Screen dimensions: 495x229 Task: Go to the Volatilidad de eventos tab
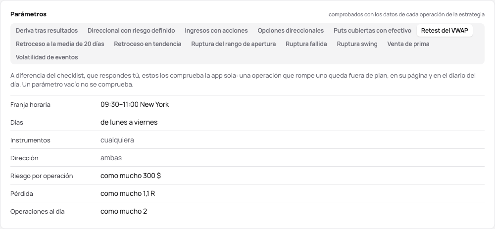pyautogui.click(x=47, y=57)
